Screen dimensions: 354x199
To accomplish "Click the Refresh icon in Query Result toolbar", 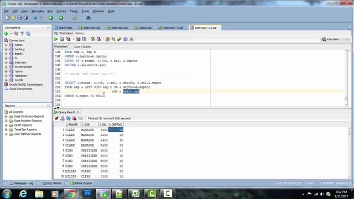I will 69,118.
